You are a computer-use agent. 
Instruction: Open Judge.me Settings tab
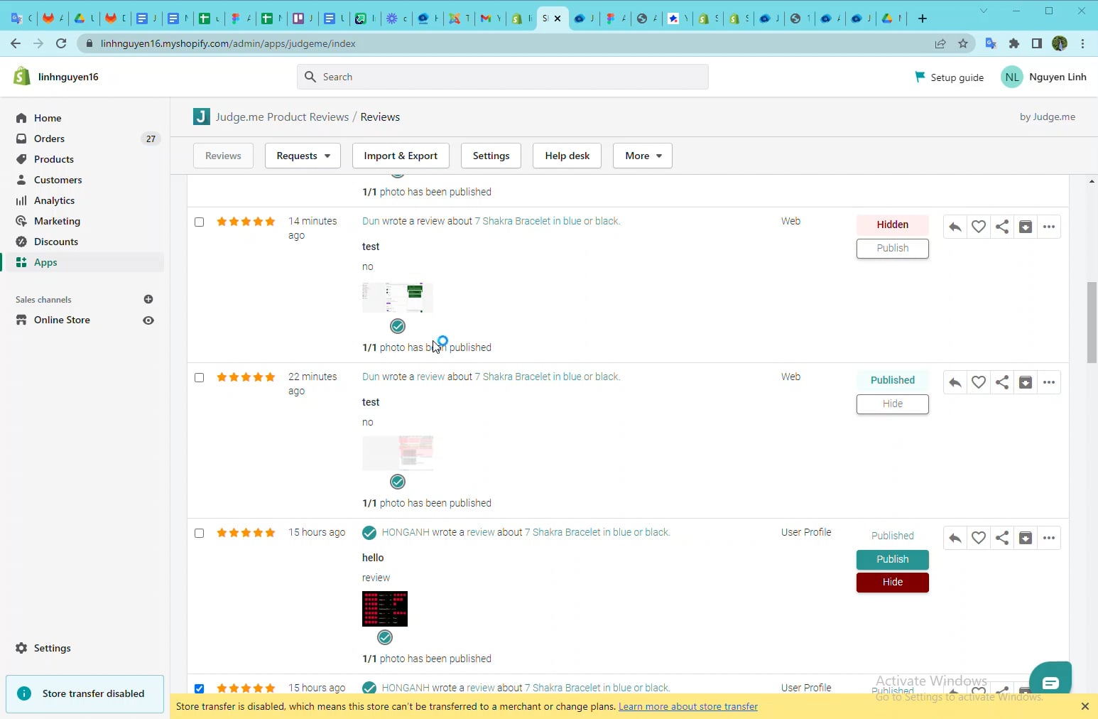[491, 156]
